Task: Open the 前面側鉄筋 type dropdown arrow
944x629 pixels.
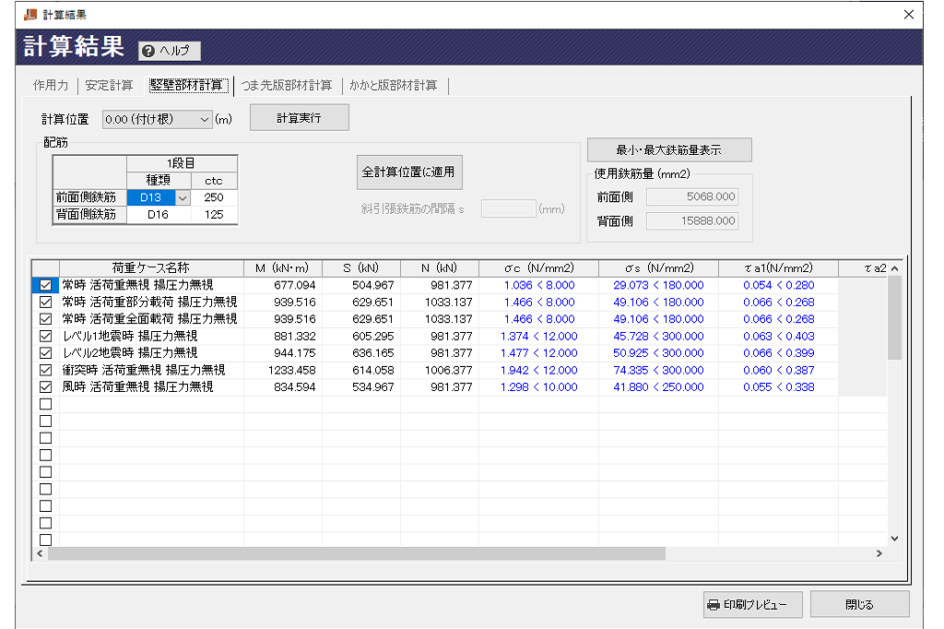Action: click(x=183, y=197)
